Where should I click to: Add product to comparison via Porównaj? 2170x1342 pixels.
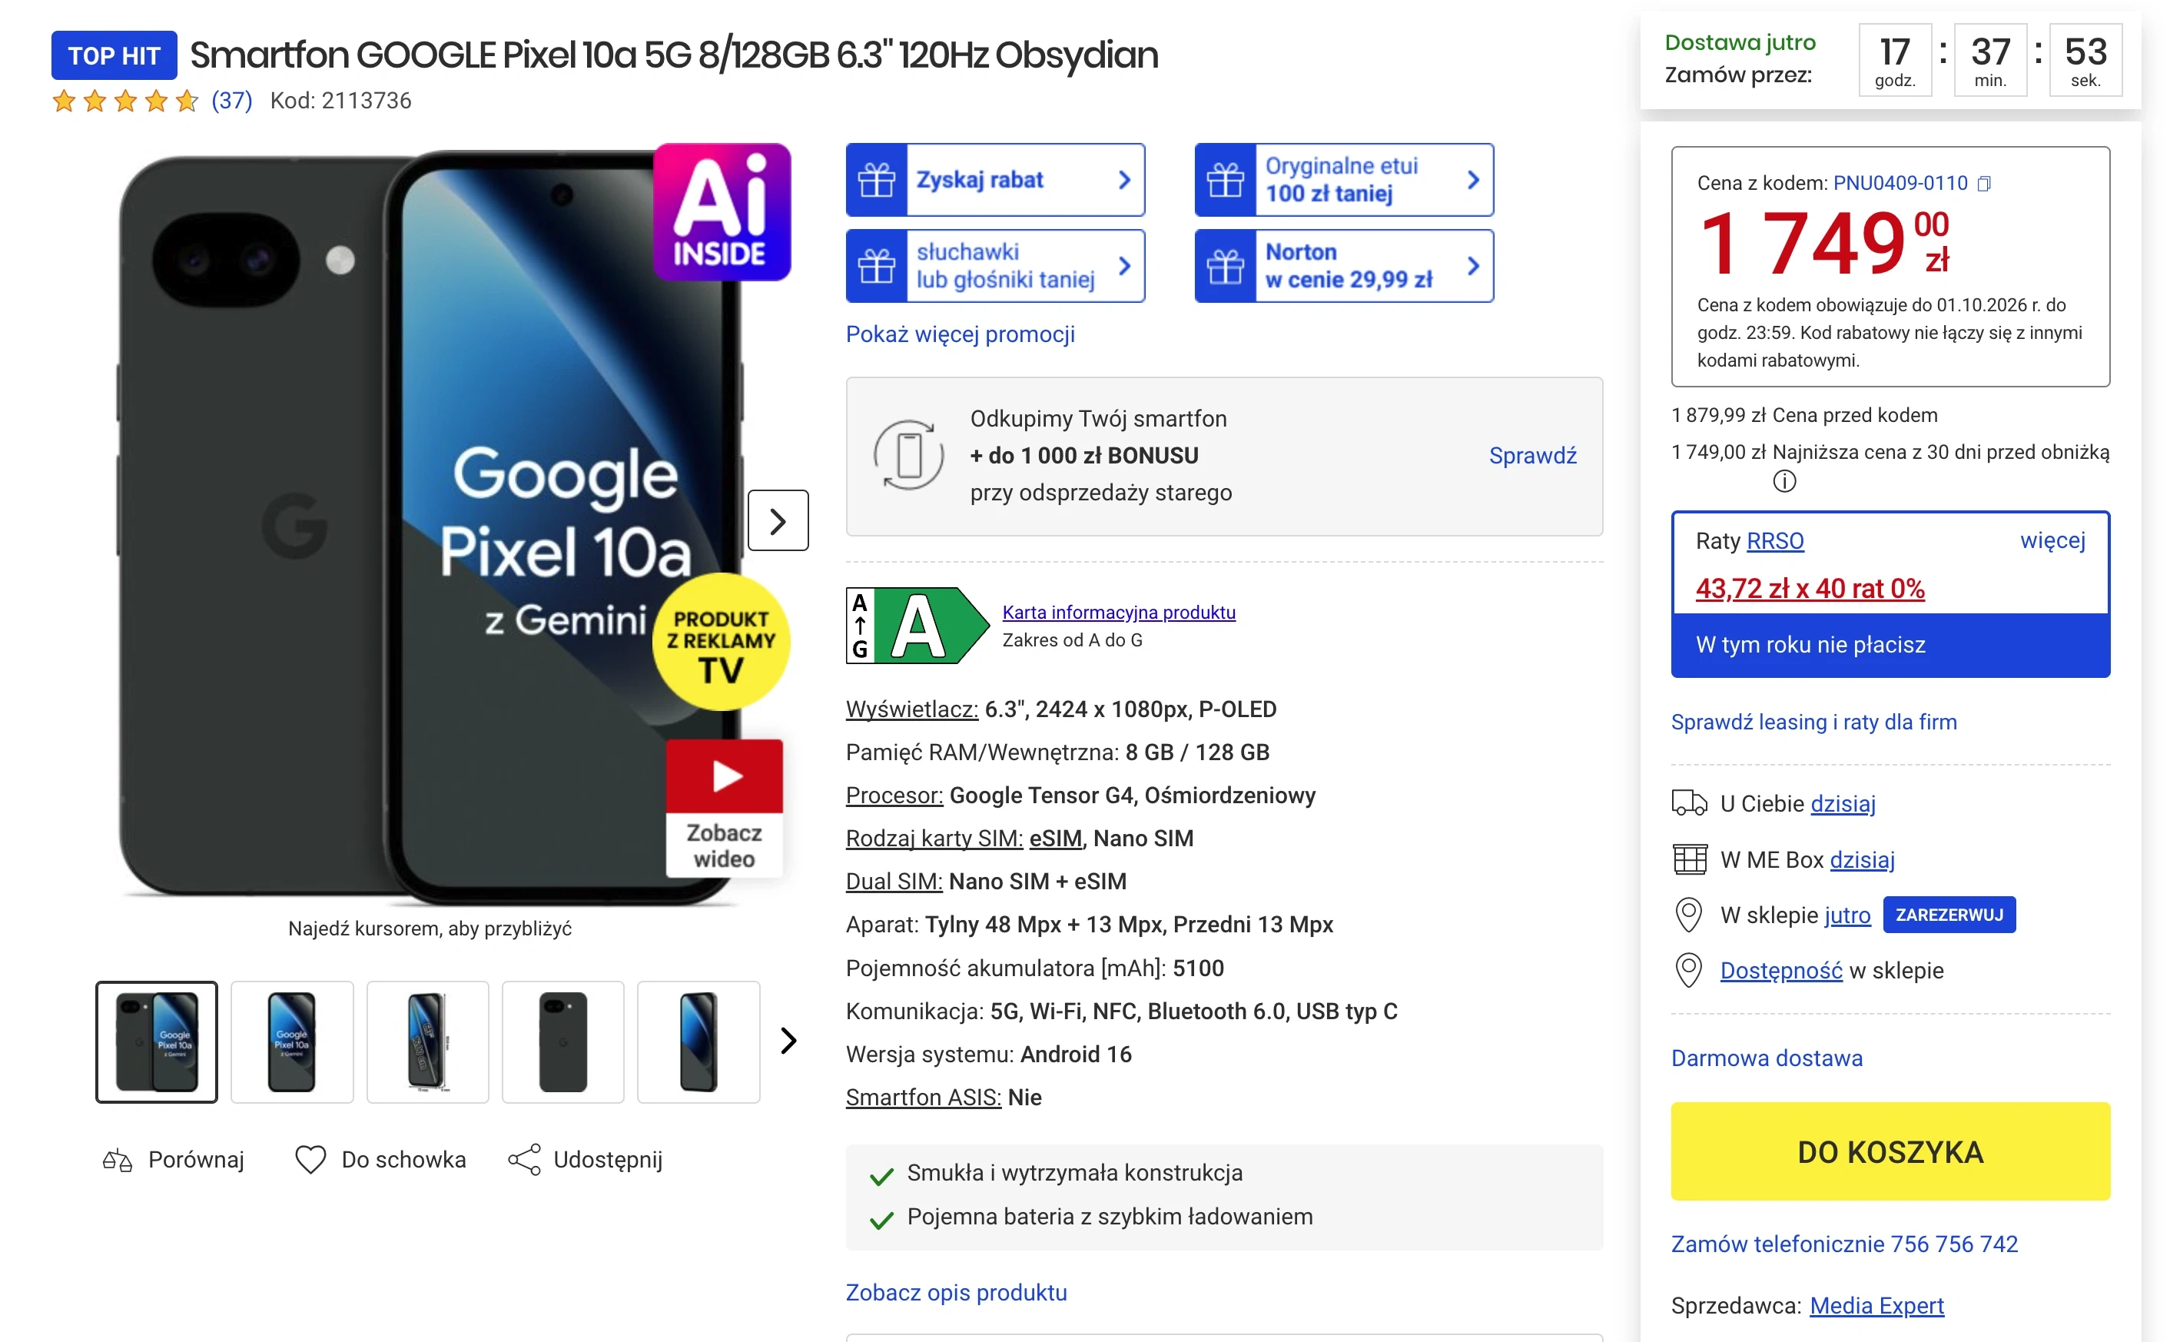tap(173, 1159)
